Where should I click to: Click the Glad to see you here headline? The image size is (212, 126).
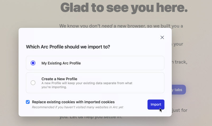[124, 8]
